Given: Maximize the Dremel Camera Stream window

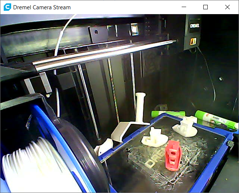Looking at the screenshot, I should pos(205,7).
